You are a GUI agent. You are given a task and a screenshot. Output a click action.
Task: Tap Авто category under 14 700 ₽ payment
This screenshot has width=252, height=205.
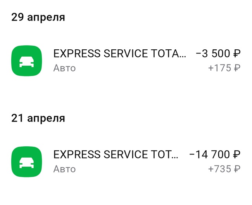point(64,169)
